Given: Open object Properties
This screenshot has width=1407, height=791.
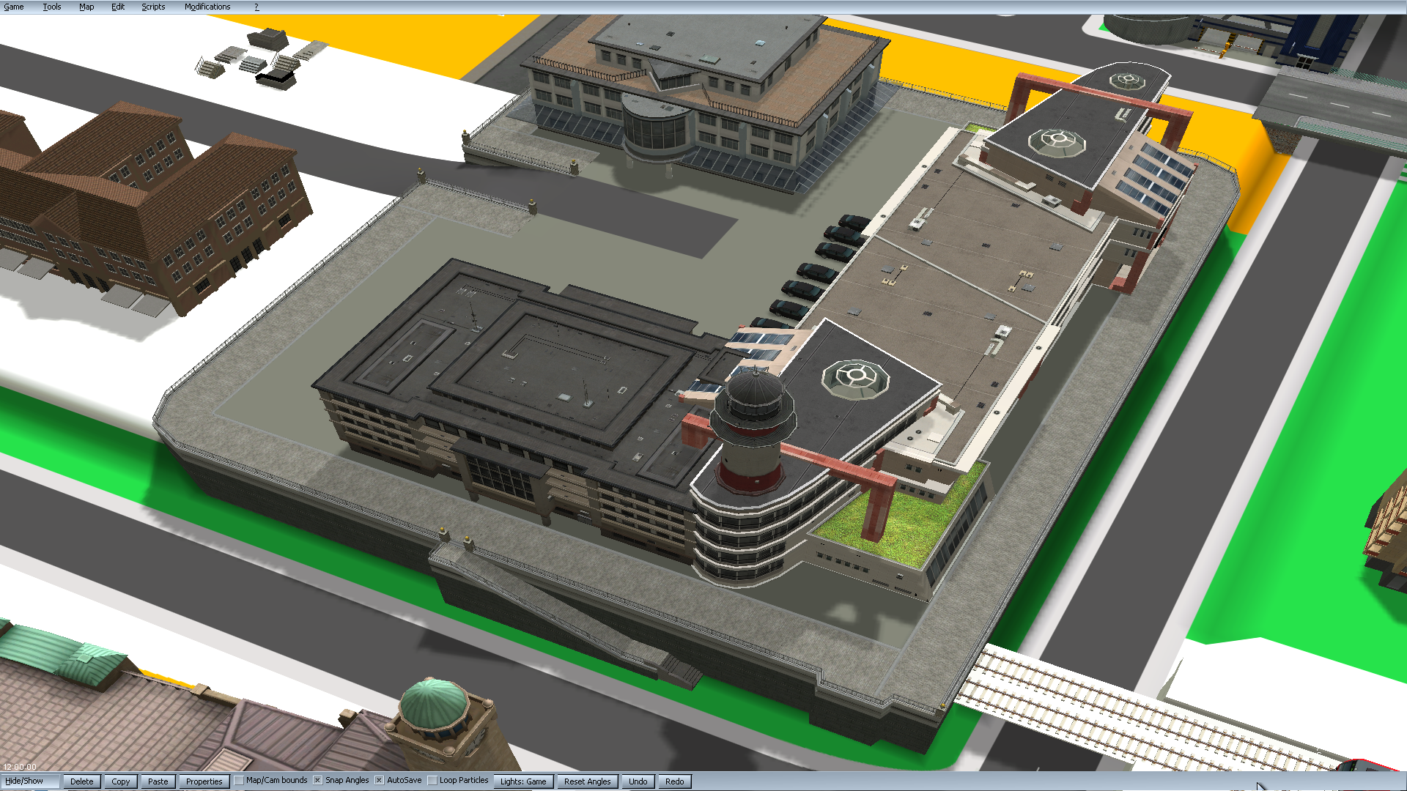Looking at the screenshot, I should [204, 781].
